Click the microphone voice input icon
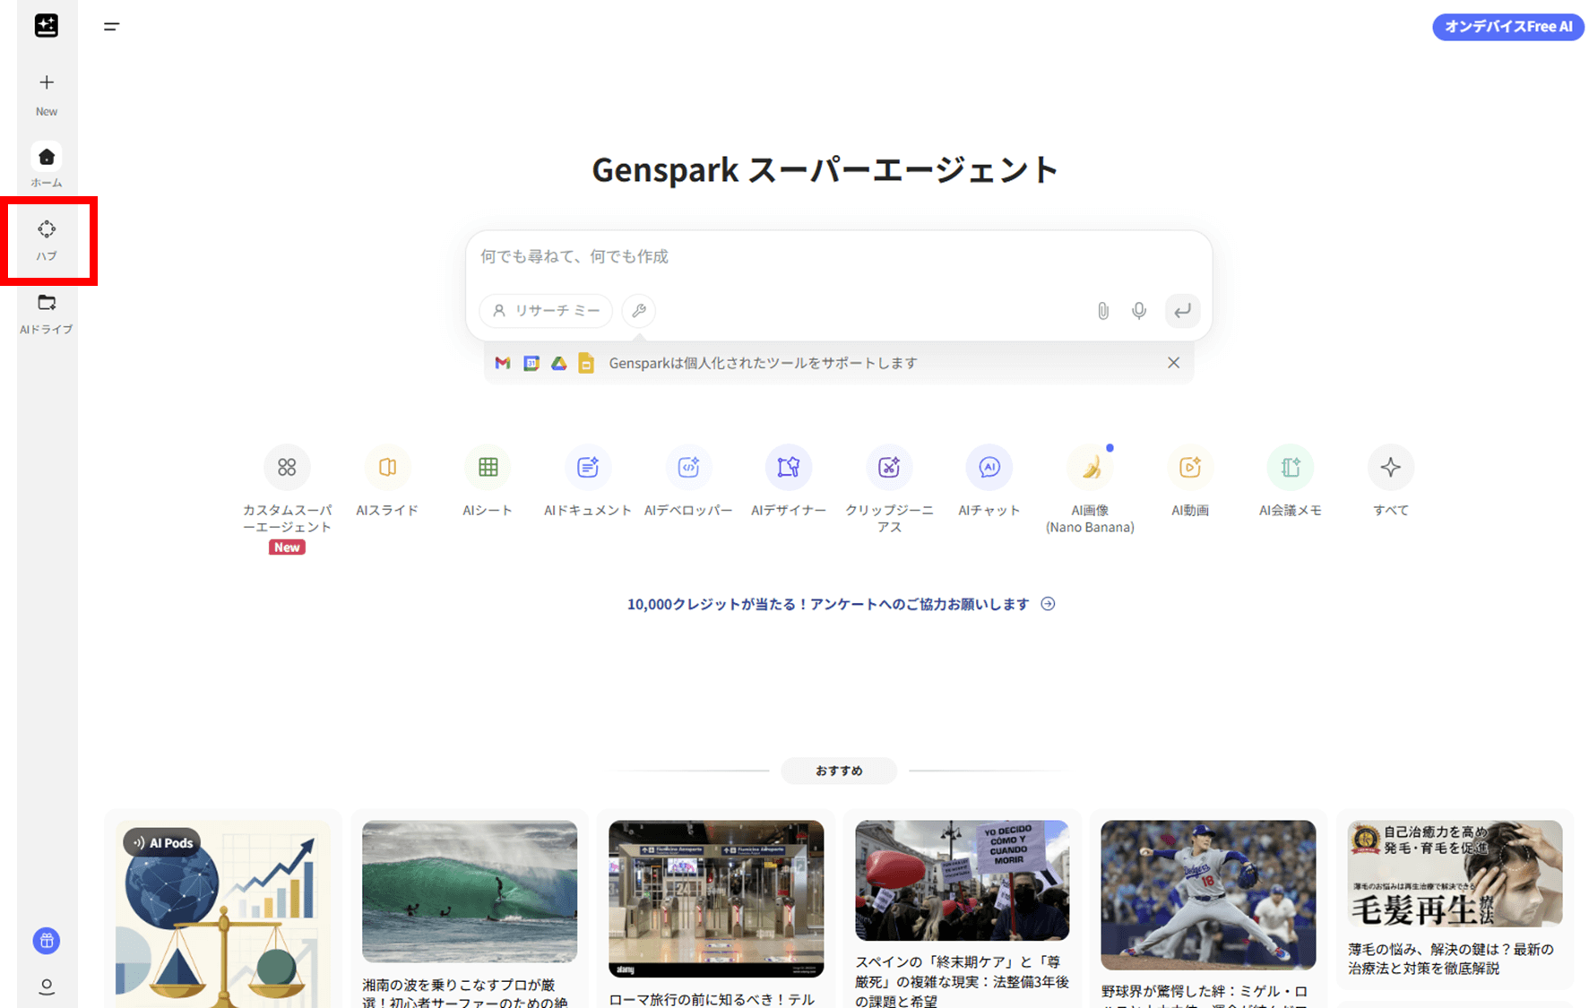Viewport: 1589px width, 1008px height. pos(1138,311)
